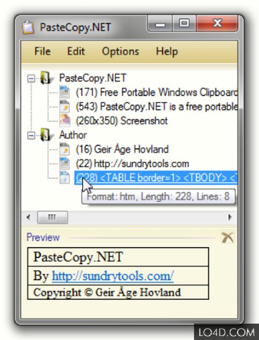Select the (22) http://sundrytools.com entry
The image size is (259, 340).
click(132, 164)
